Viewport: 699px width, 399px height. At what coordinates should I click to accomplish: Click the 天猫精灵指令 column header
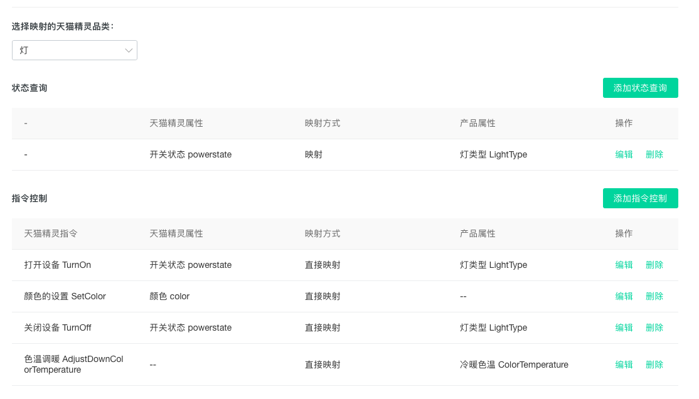click(51, 233)
